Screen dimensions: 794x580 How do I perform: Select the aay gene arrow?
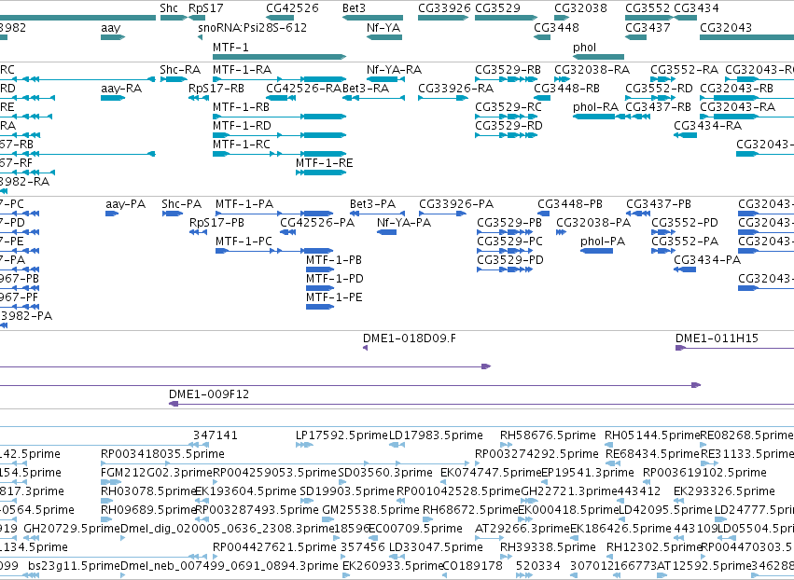coord(113,37)
